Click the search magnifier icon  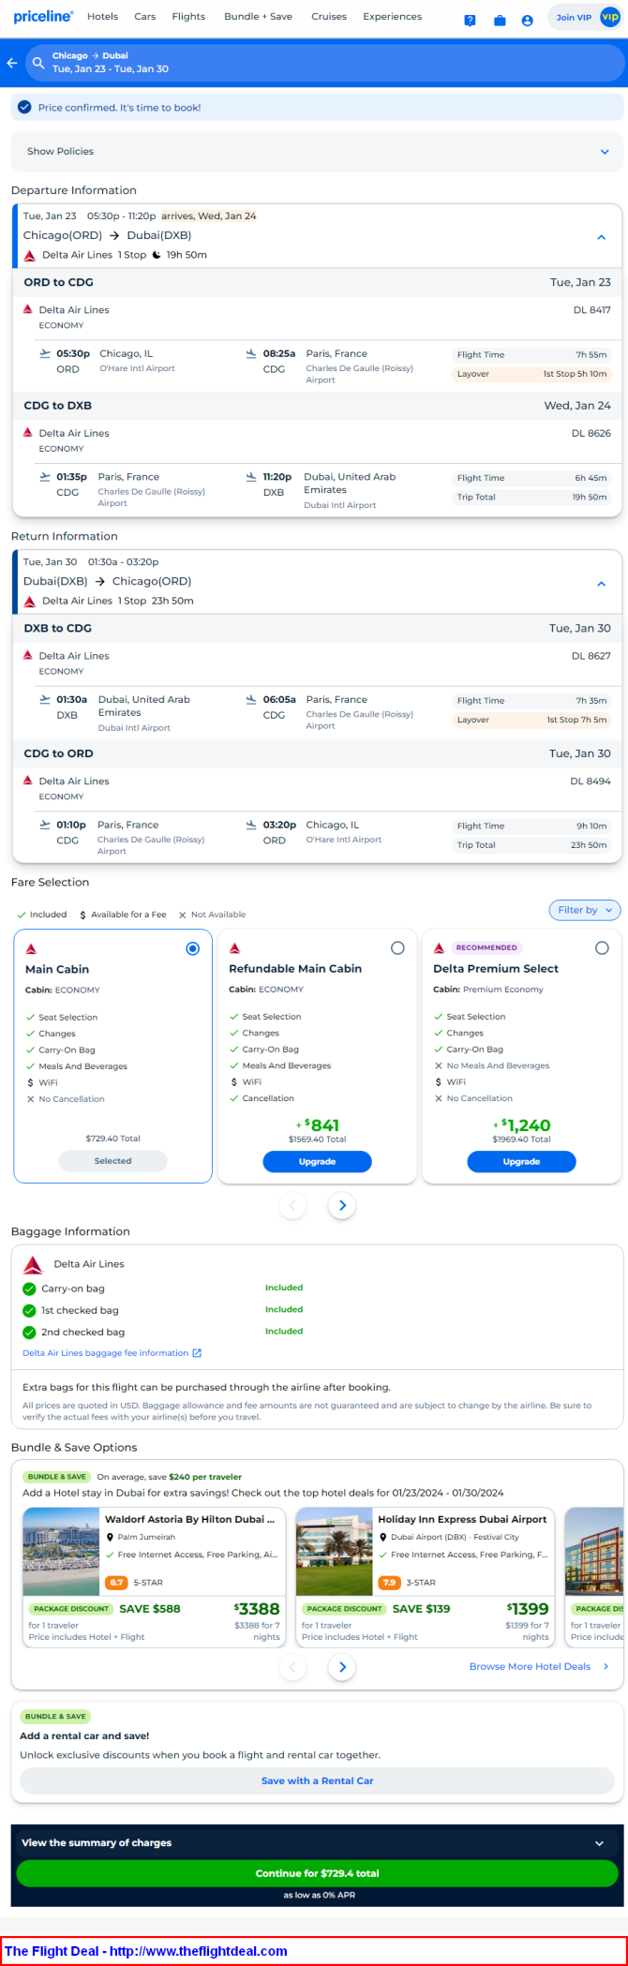(38, 63)
